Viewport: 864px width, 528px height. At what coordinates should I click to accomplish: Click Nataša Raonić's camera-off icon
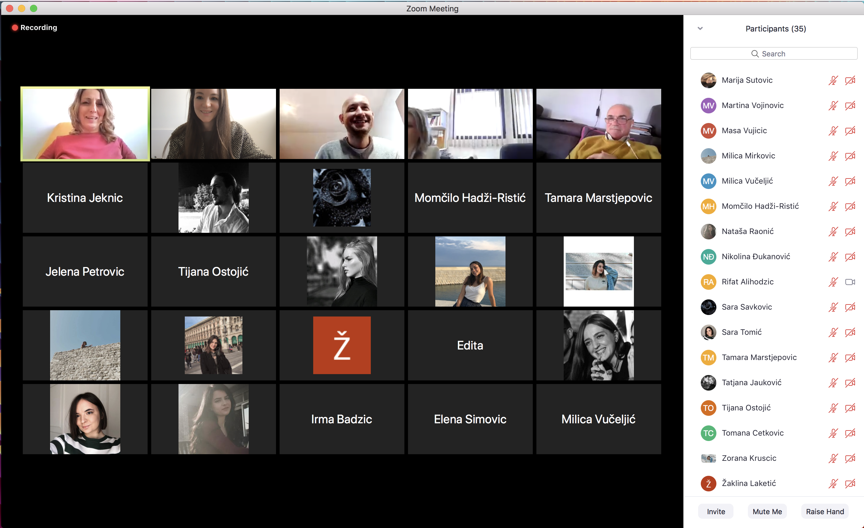pos(850,231)
